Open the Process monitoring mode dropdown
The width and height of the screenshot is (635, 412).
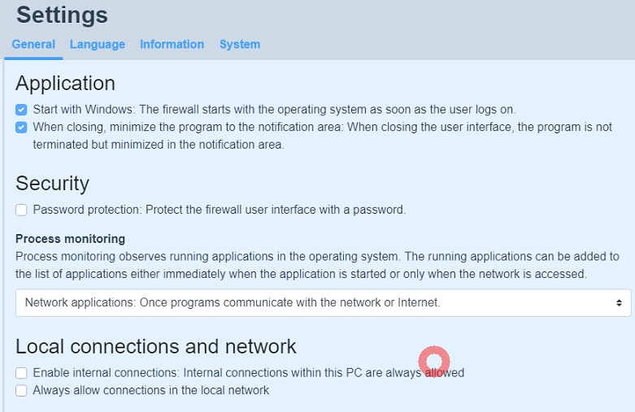pos(323,303)
